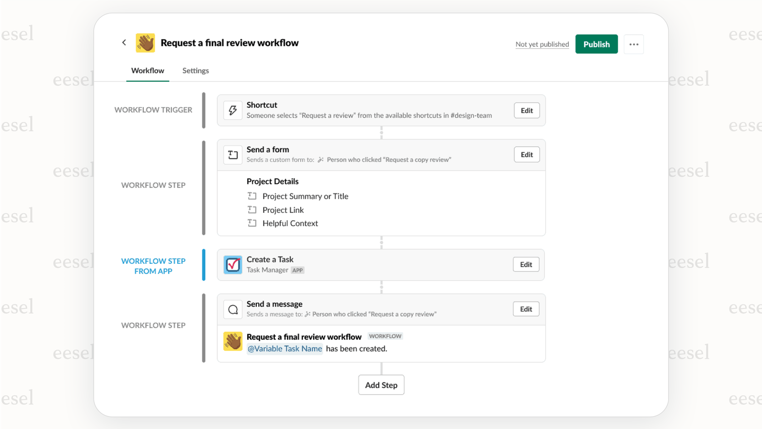Edit the Send a message step

(x=526, y=309)
